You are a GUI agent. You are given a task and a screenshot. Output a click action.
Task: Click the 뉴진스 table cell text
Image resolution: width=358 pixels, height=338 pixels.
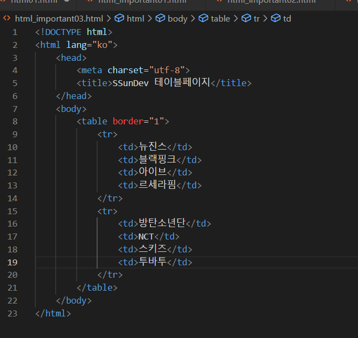coord(153,146)
